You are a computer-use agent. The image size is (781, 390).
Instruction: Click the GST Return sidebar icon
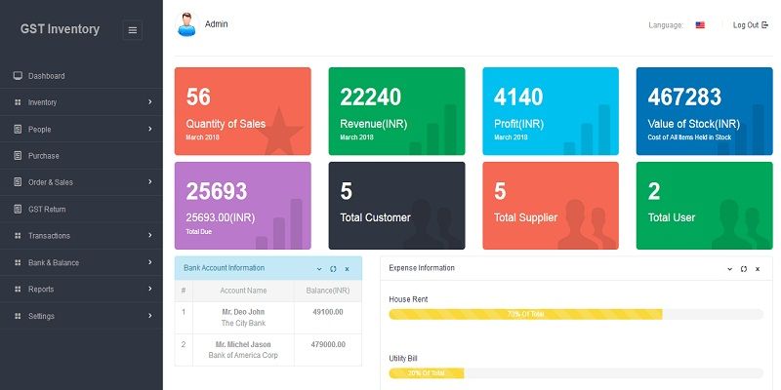click(x=18, y=209)
